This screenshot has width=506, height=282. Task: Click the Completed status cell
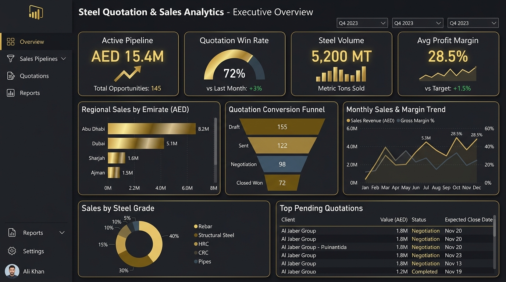[x=425, y=272]
